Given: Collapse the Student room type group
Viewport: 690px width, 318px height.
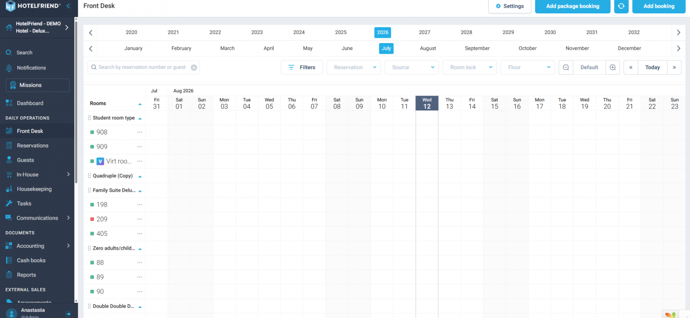Looking at the screenshot, I should 140,118.
